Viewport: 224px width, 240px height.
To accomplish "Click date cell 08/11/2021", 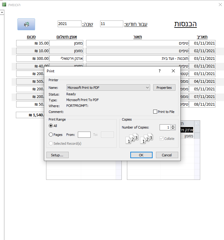I will click(202, 104).
